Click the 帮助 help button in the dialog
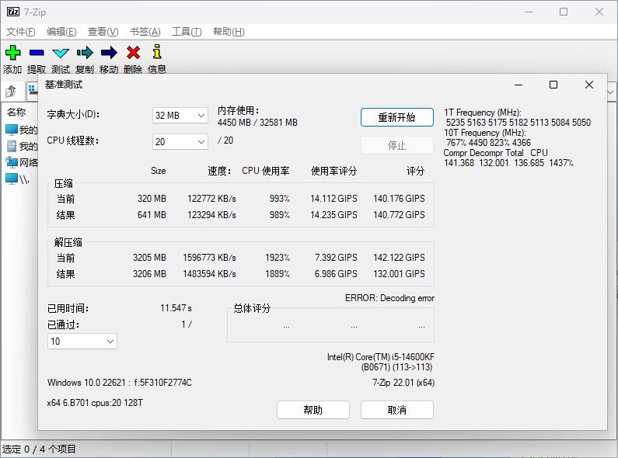The height and width of the screenshot is (458, 618). [x=313, y=410]
